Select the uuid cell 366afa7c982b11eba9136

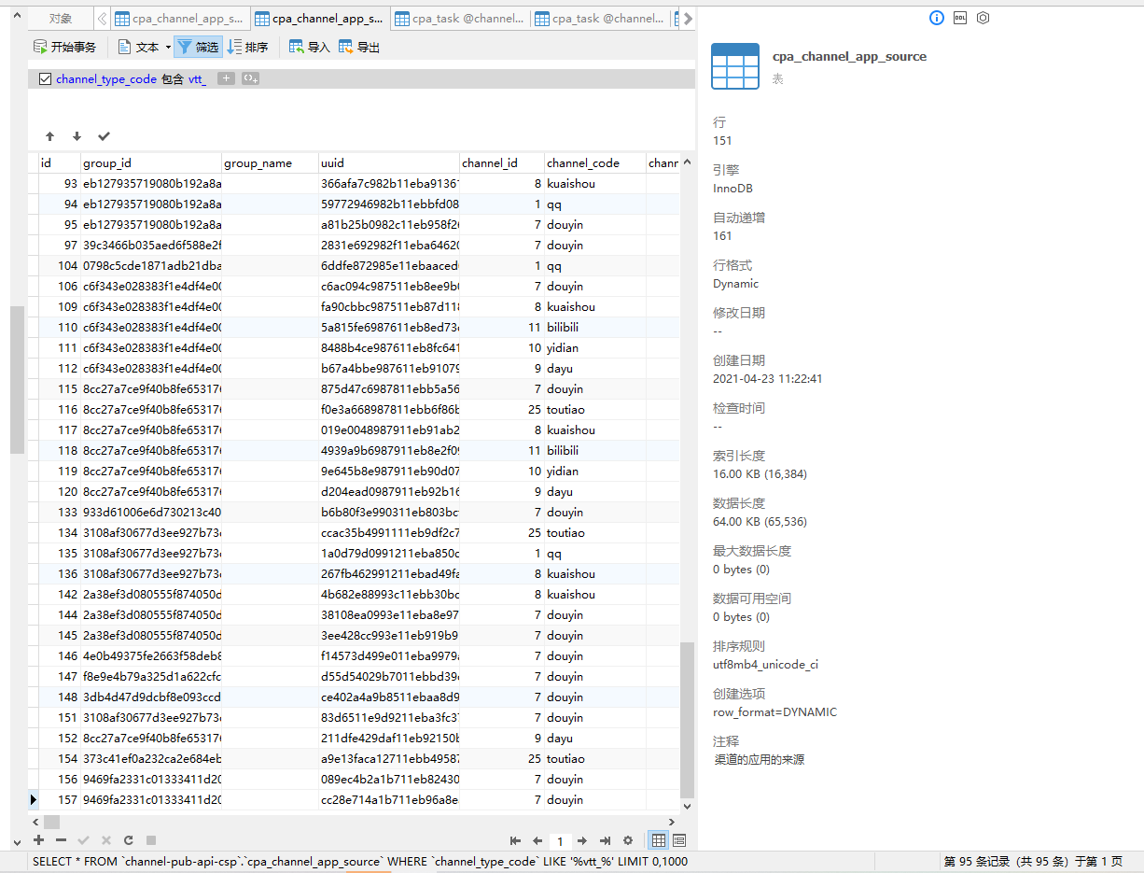click(x=388, y=184)
